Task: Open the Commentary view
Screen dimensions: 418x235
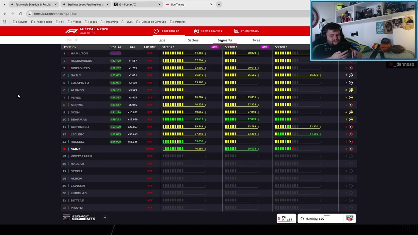Action: coord(247,31)
